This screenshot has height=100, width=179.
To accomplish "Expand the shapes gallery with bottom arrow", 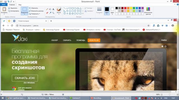I will point(83,14).
